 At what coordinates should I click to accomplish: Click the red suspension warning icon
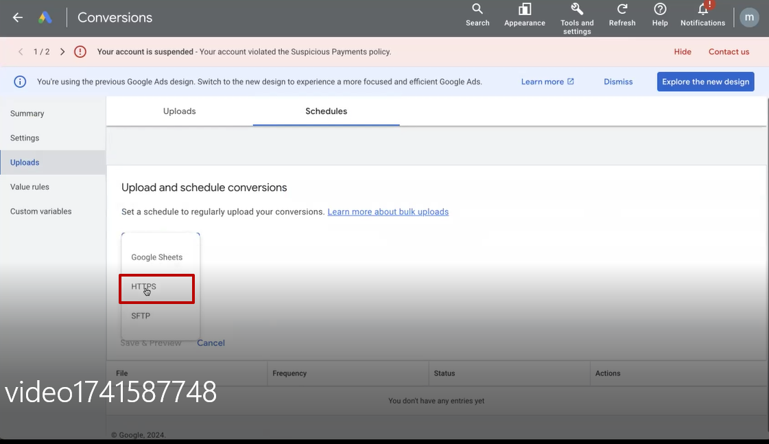tap(80, 51)
